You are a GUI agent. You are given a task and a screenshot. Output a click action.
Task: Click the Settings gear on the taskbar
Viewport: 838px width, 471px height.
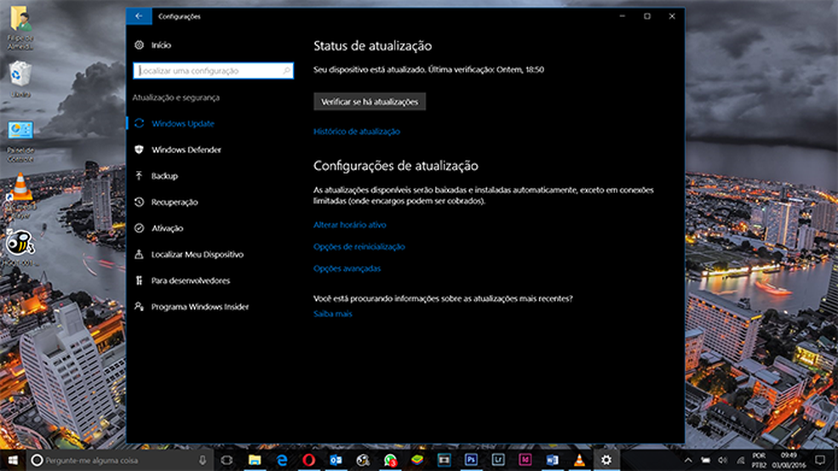coord(606,460)
